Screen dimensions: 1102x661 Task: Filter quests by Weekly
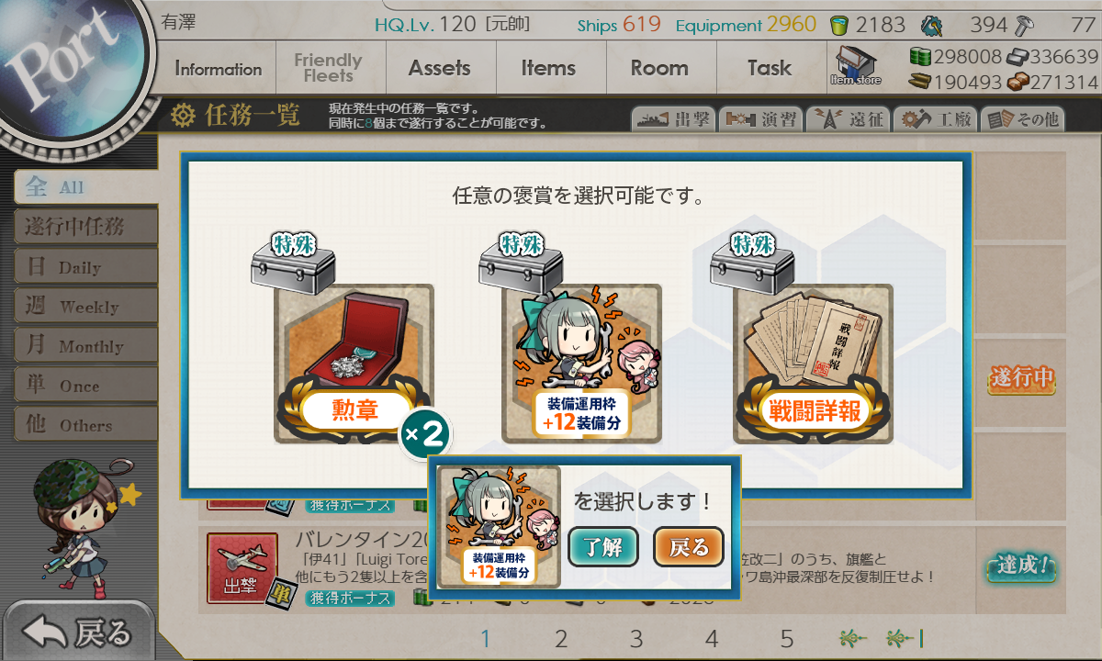[85, 307]
